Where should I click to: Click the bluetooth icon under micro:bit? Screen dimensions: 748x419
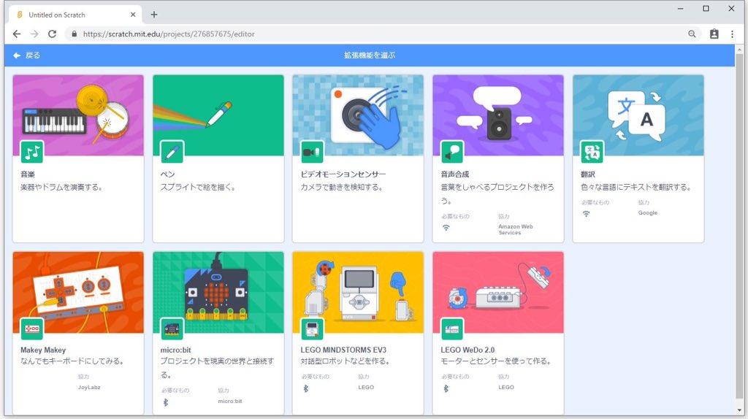click(166, 403)
